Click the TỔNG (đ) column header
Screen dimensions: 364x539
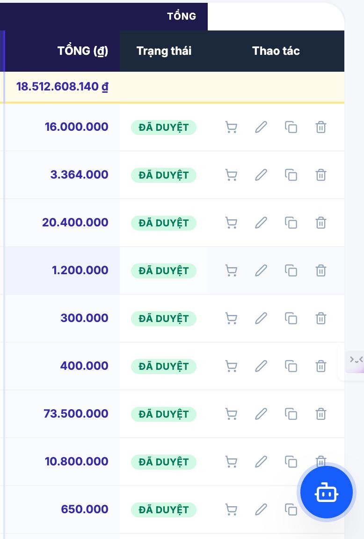click(x=83, y=51)
